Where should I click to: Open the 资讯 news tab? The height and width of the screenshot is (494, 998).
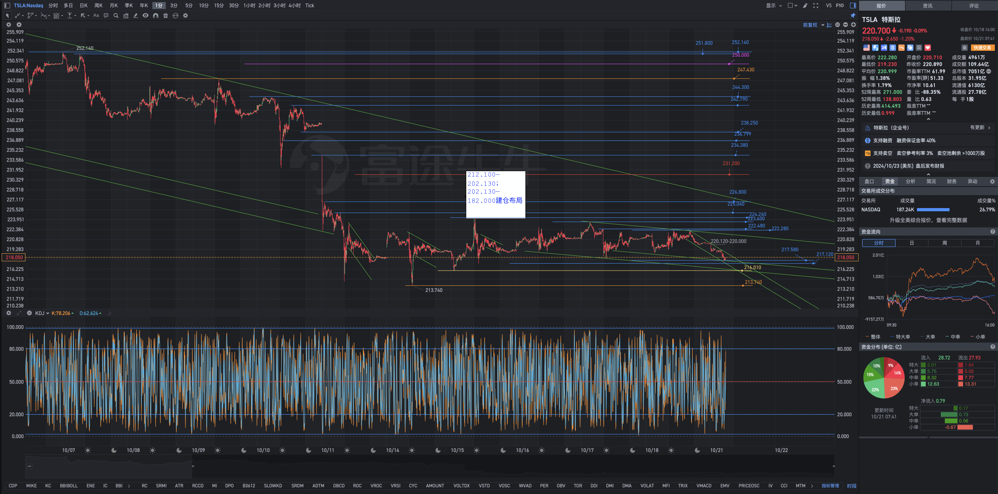(x=928, y=6)
